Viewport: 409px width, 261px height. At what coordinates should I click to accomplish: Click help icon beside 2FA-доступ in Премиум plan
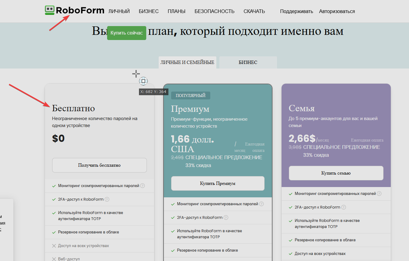point(226,217)
